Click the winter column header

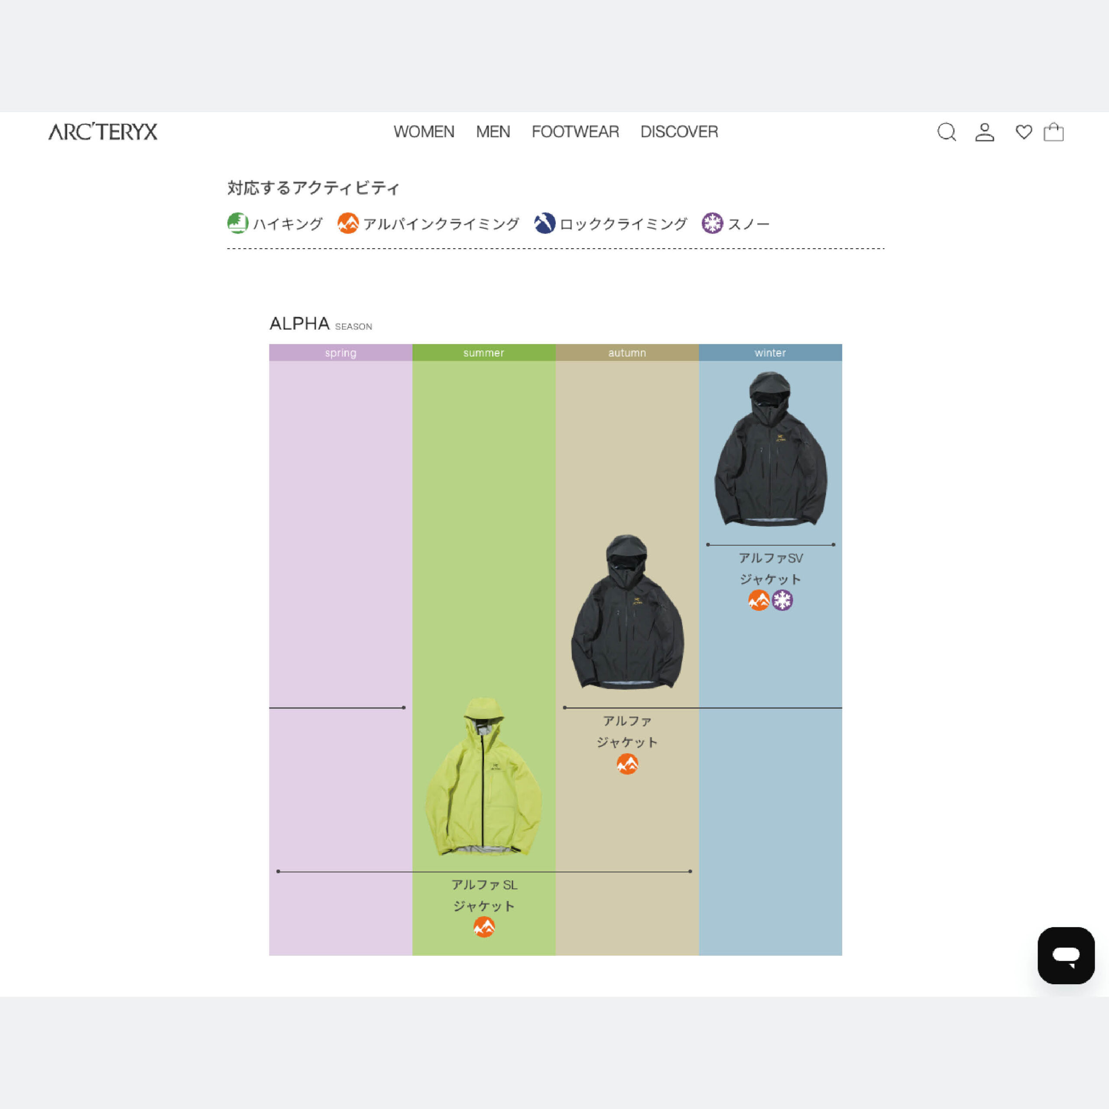coord(770,353)
